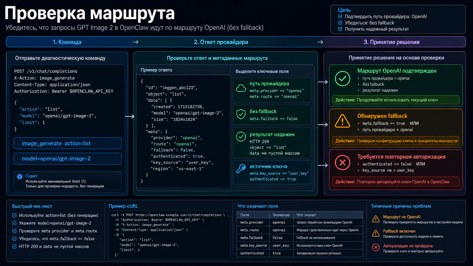Click the Пример ответа panel header
The width and height of the screenshot is (473, 266).
point(183,70)
